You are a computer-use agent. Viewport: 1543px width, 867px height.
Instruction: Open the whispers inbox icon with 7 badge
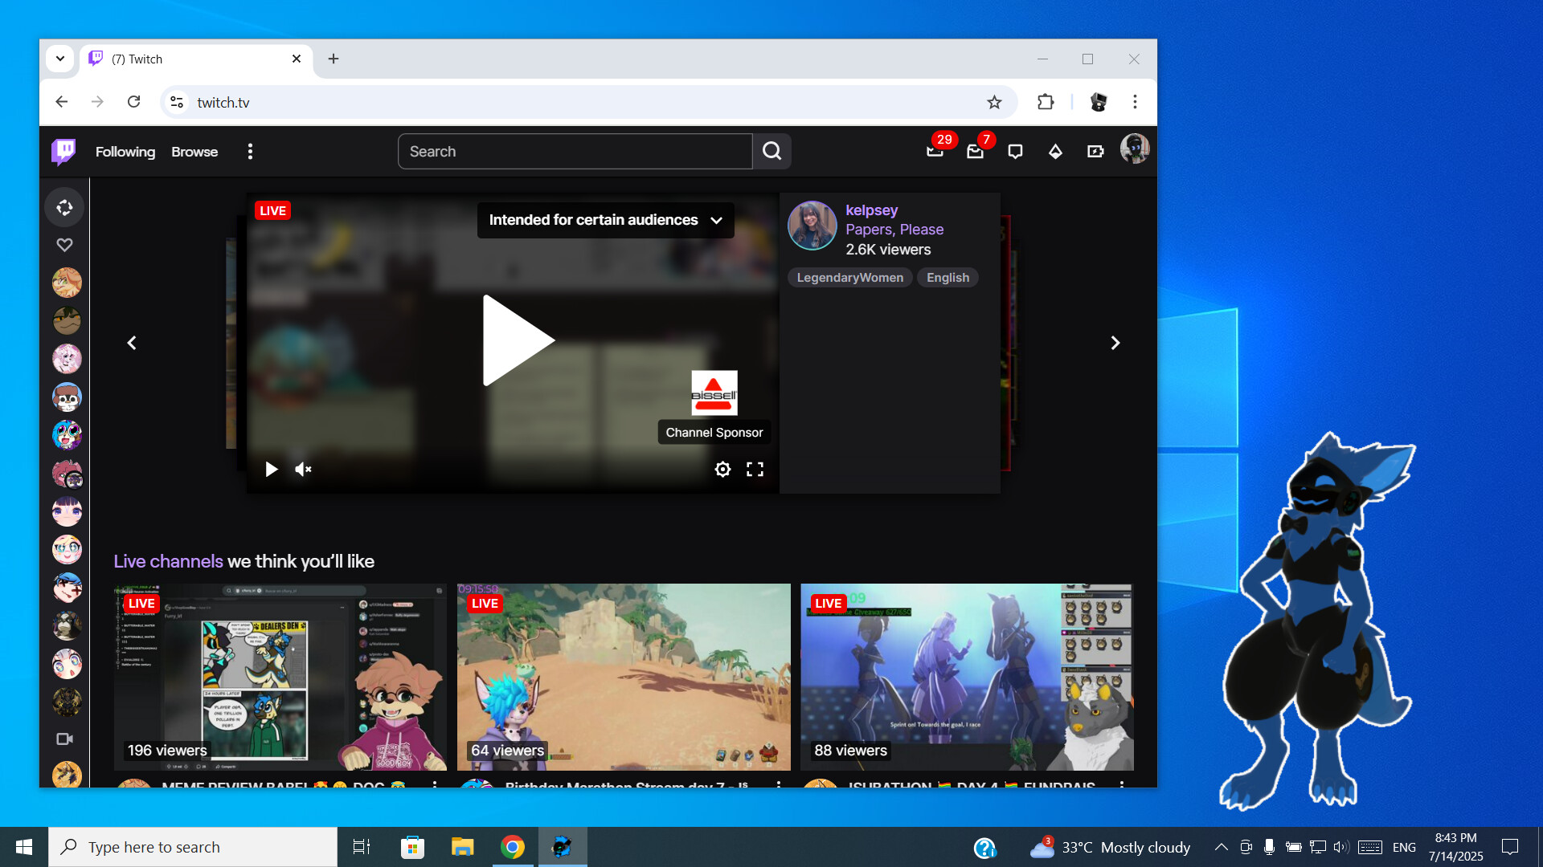(974, 153)
